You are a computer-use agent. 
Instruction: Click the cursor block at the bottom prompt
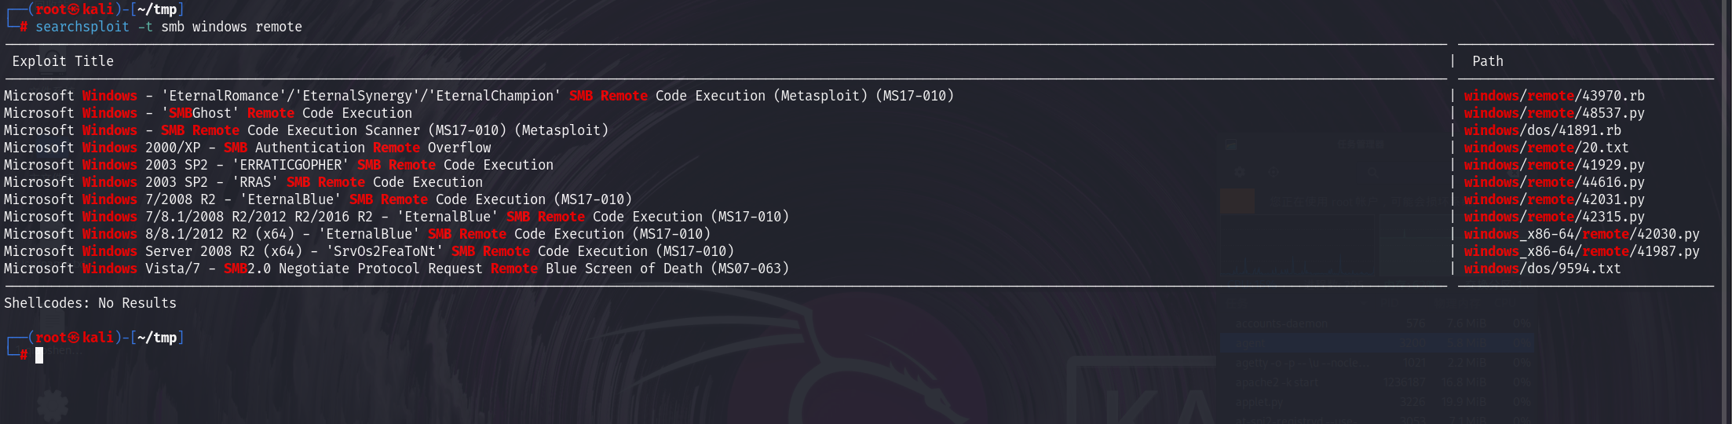point(39,355)
